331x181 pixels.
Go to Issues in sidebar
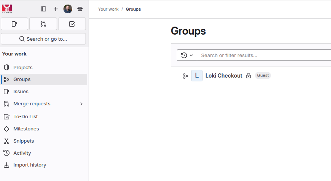(21, 92)
